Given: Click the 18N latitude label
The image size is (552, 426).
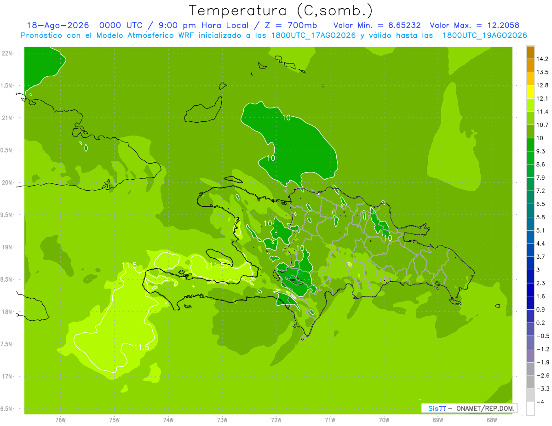Looking at the screenshot, I should (7, 312).
